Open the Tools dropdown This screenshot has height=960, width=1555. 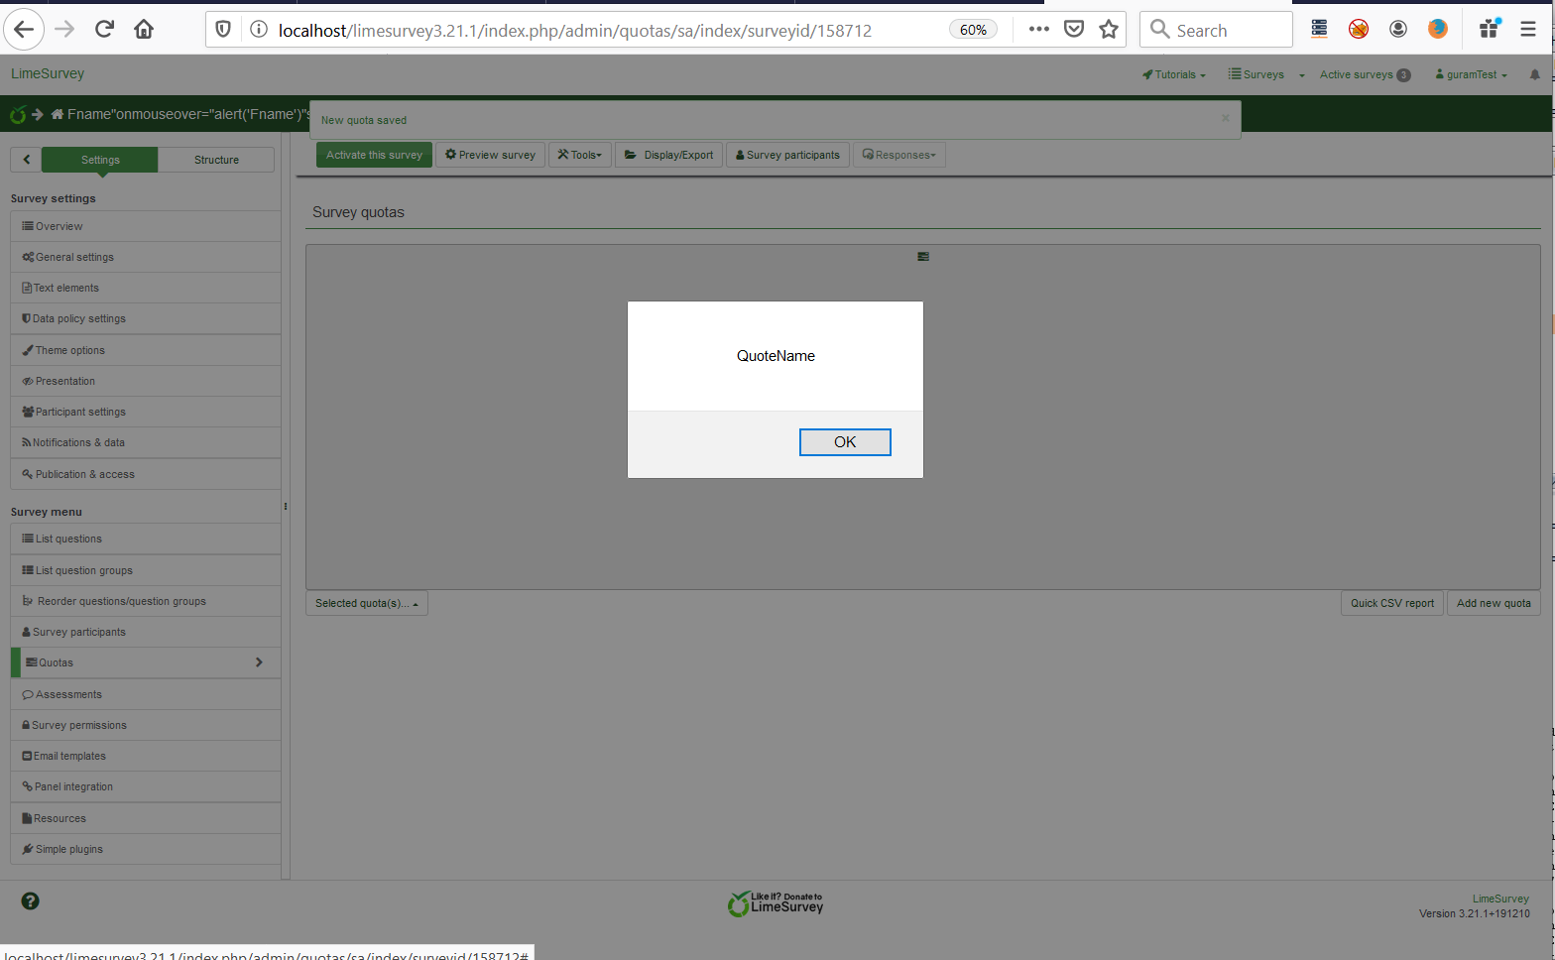pos(580,155)
